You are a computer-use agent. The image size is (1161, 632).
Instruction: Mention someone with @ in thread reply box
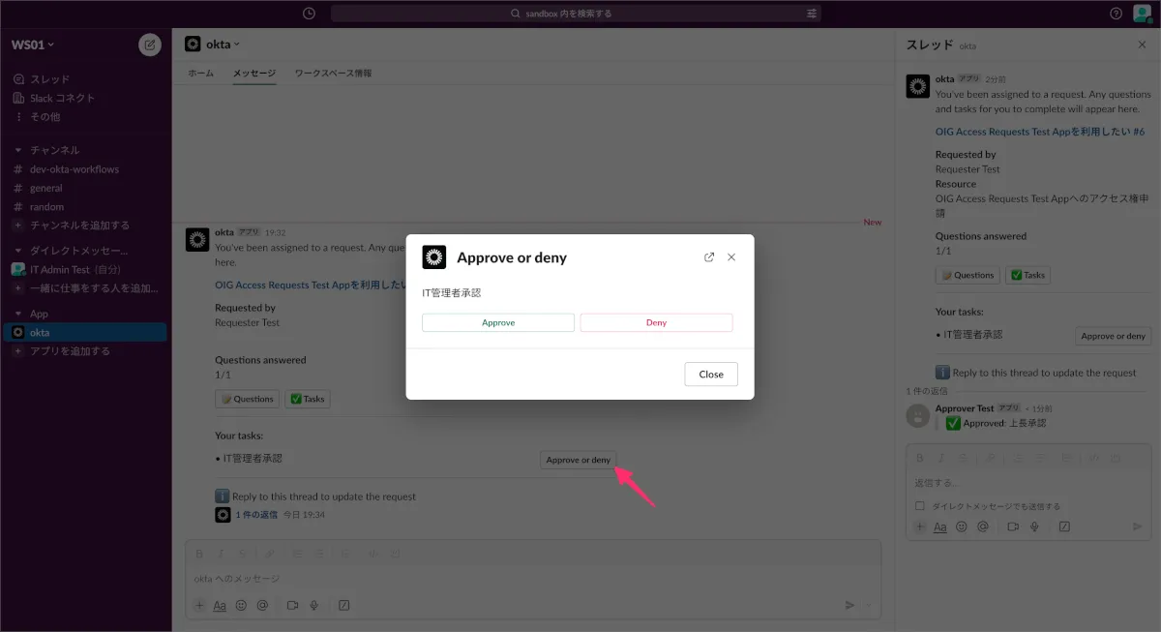click(983, 527)
